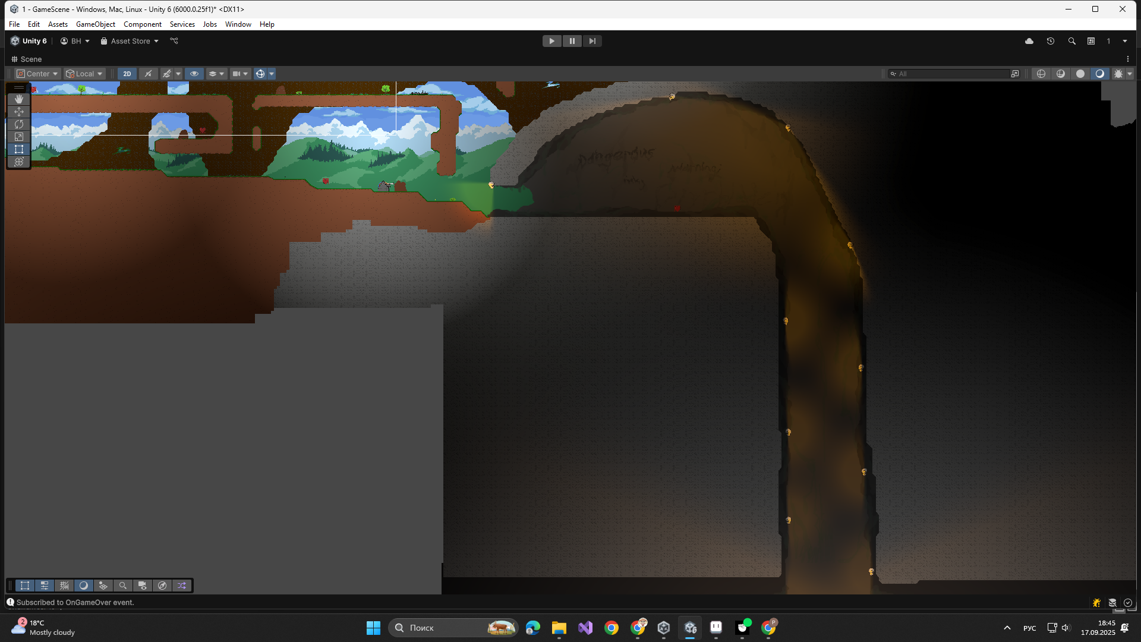Click the scene search All field
This screenshot has height=642, width=1141.
951,74
